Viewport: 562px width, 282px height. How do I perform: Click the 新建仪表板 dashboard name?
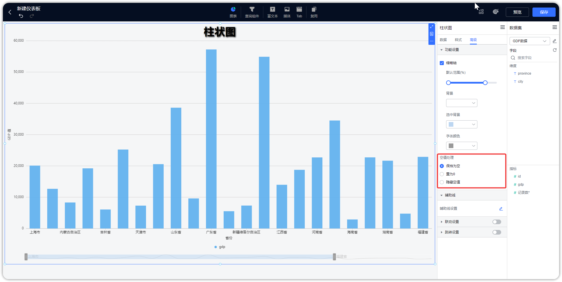[x=29, y=9]
